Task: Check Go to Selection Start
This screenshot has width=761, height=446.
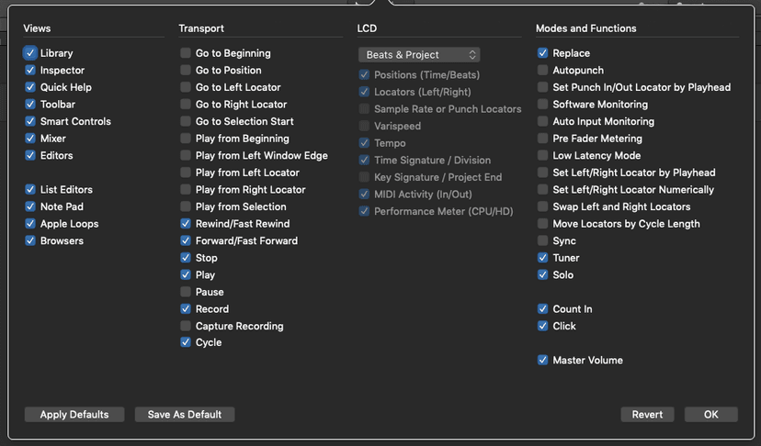Action: click(186, 121)
